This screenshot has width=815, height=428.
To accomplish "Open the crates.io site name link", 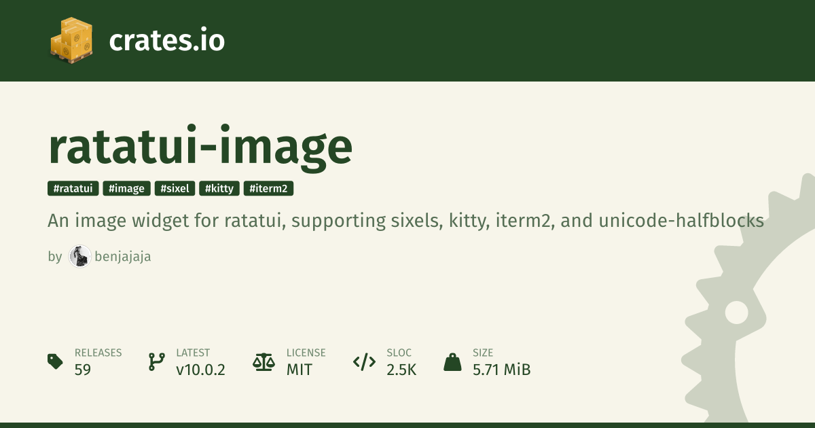I will pos(166,41).
